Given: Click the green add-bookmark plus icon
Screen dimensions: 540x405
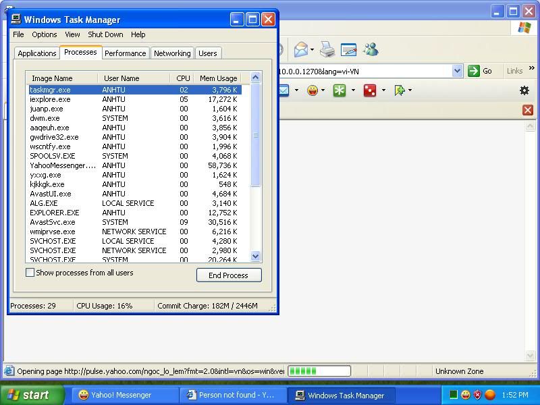Looking at the screenshot, I should (x=400, y=90).
